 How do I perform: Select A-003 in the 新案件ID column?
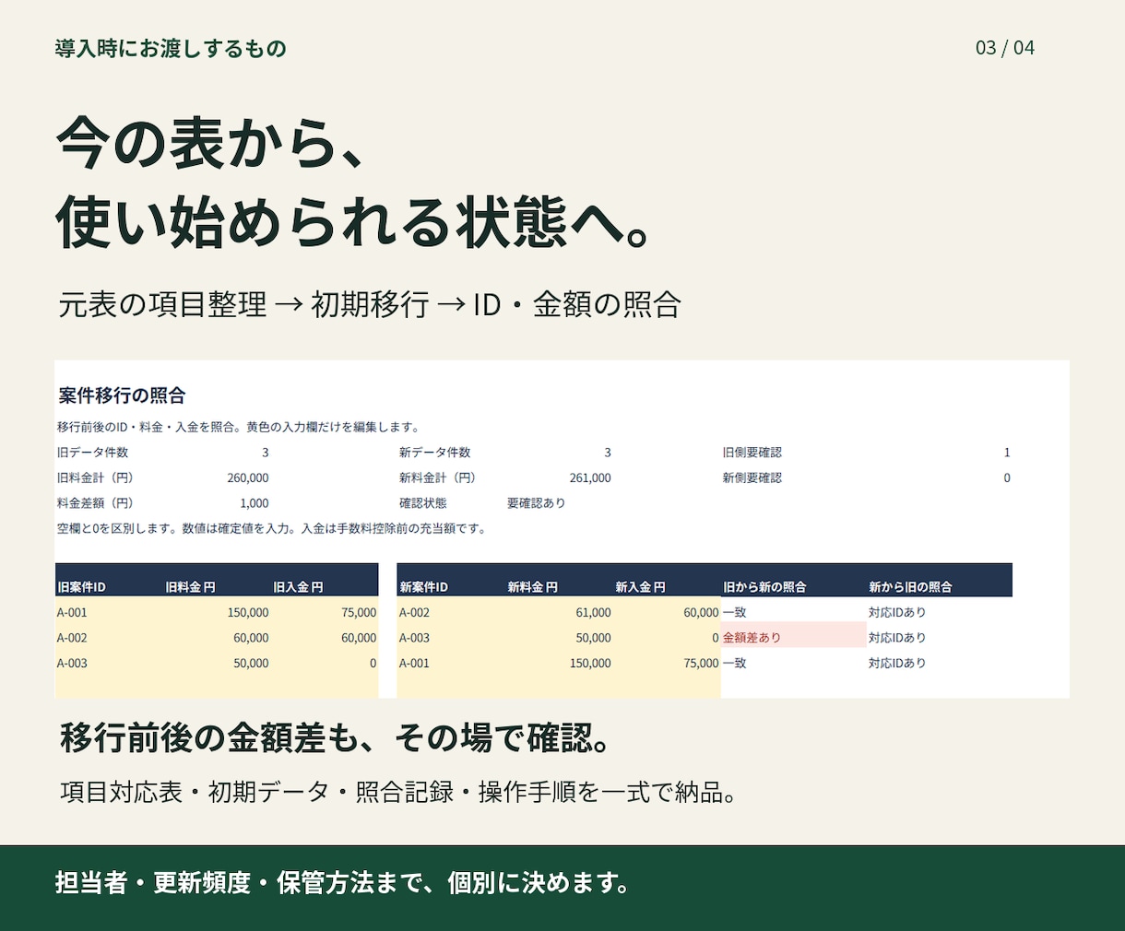(x=414, y=638)
